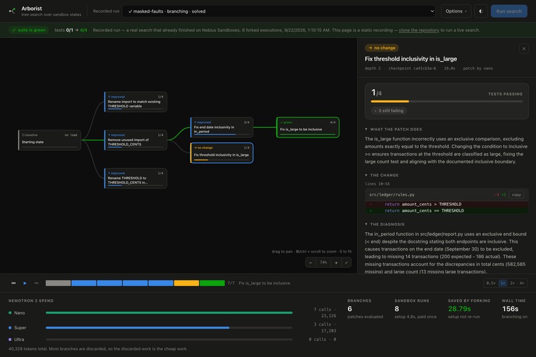
Task: Open the Options dropdown
Action: coord(456,11)
